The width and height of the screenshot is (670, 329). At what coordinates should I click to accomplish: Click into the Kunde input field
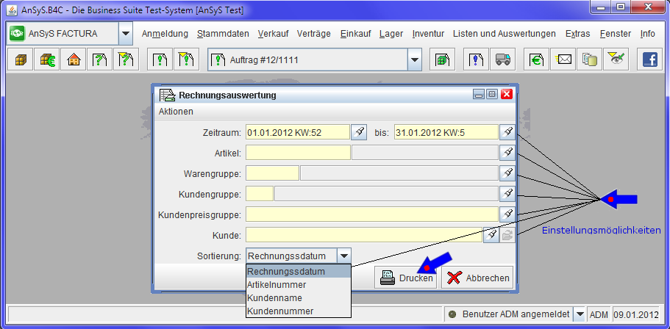[363, 235]
